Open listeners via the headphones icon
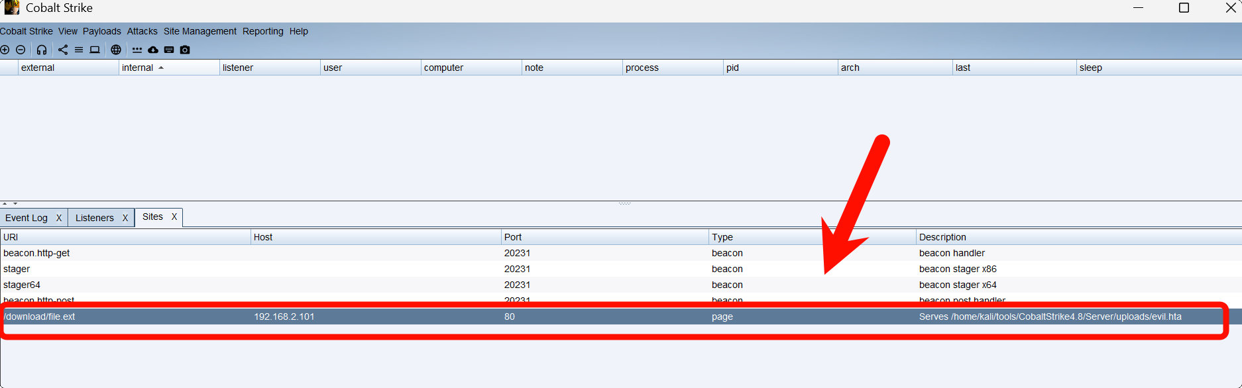 pyautogui.click(x=42, y=50)
